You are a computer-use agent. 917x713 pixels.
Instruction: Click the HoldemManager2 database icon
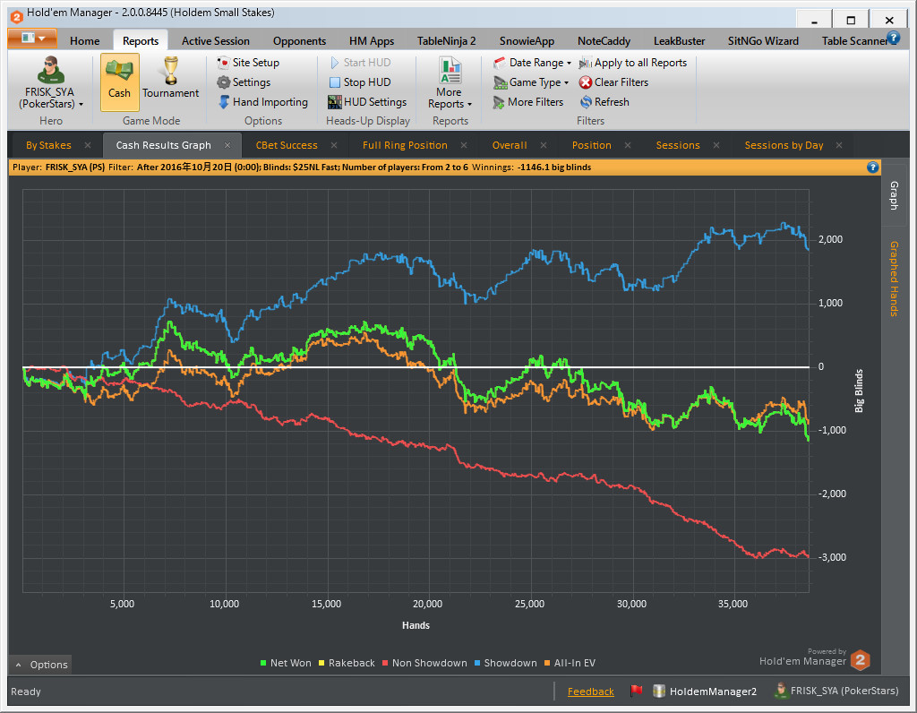coord(659,691)
